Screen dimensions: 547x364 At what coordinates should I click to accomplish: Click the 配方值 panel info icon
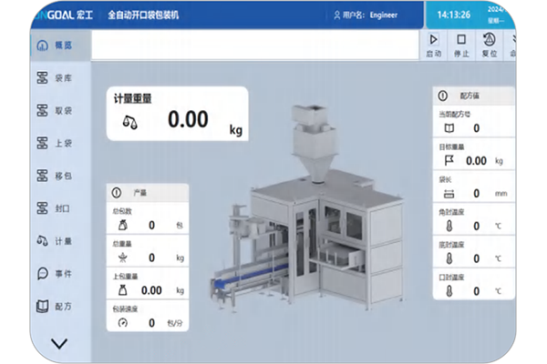pyautogui.click(x=443, y=95)
